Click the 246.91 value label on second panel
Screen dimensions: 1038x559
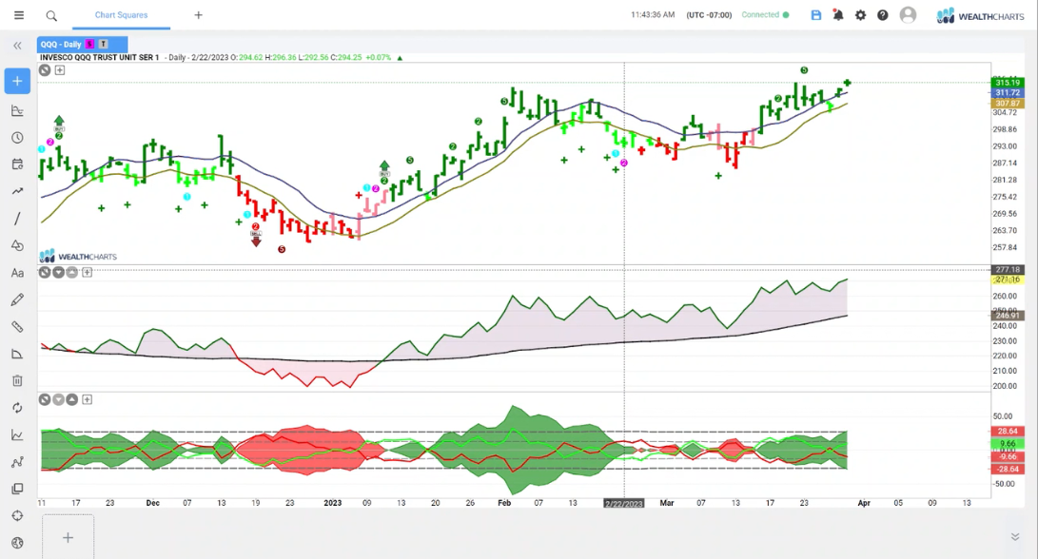tap(1008, 316)
